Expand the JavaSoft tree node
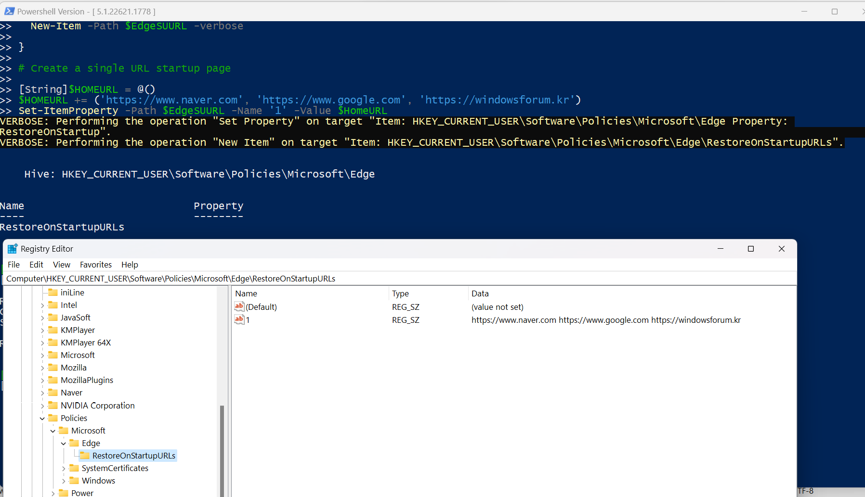 pos(42,318)
